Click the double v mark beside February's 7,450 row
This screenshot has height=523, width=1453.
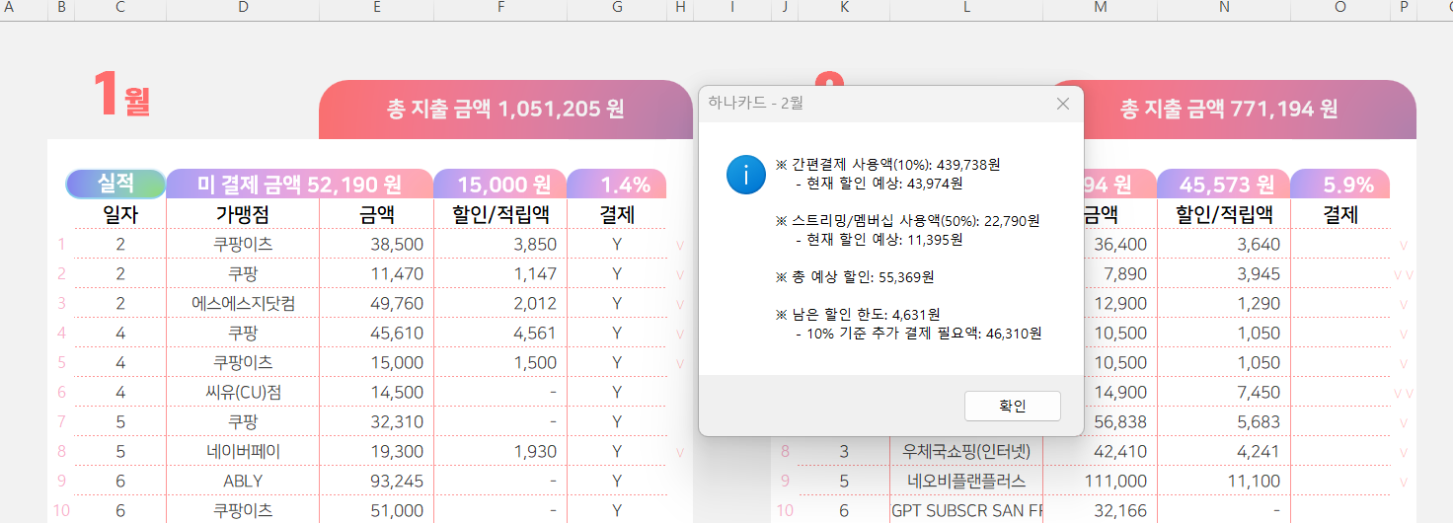tap(1403, 393)
